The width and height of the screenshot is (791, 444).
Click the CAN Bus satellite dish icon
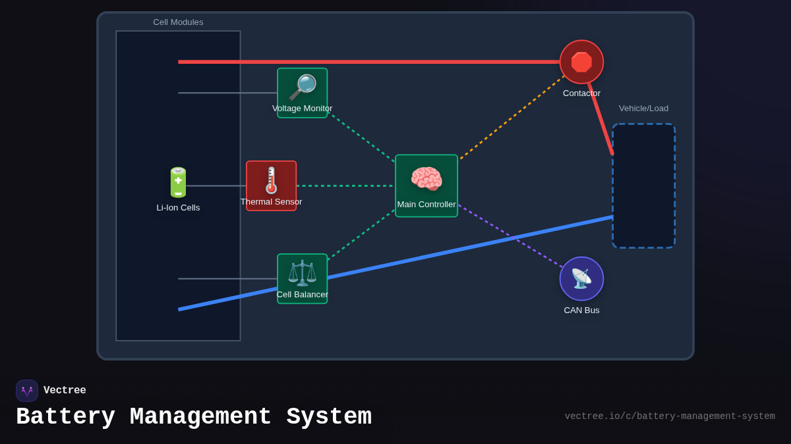coord(581,278)
